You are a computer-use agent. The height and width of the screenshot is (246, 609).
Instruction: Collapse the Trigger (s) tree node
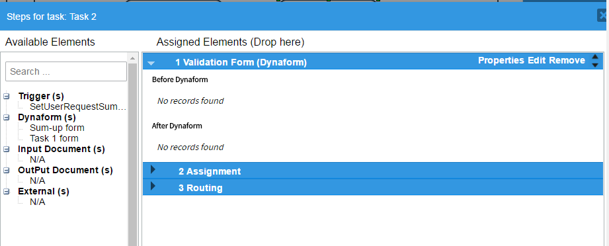click(7, 96)
